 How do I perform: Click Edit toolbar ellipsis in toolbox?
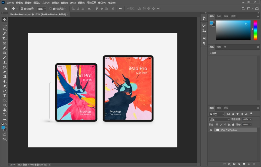click(x=4, y=119)
